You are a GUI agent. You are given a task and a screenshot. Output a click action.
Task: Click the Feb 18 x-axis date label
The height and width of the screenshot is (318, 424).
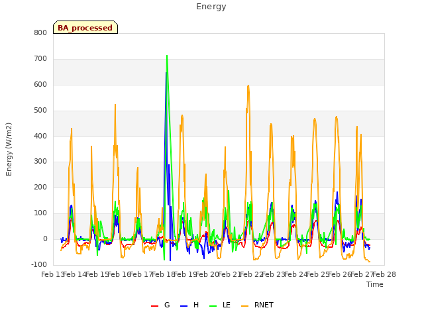point(163,275)
